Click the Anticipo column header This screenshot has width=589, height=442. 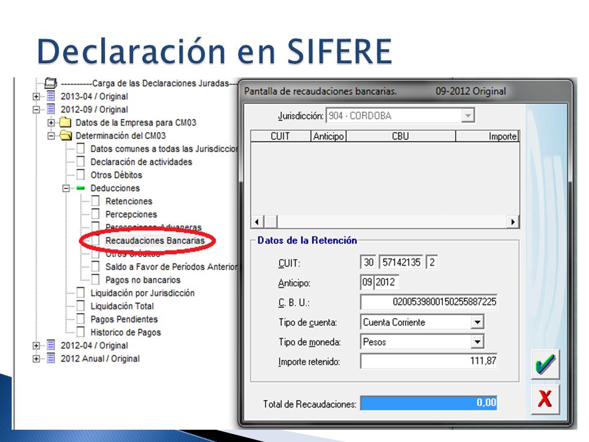pyautogui.click(x=328, y=136)
